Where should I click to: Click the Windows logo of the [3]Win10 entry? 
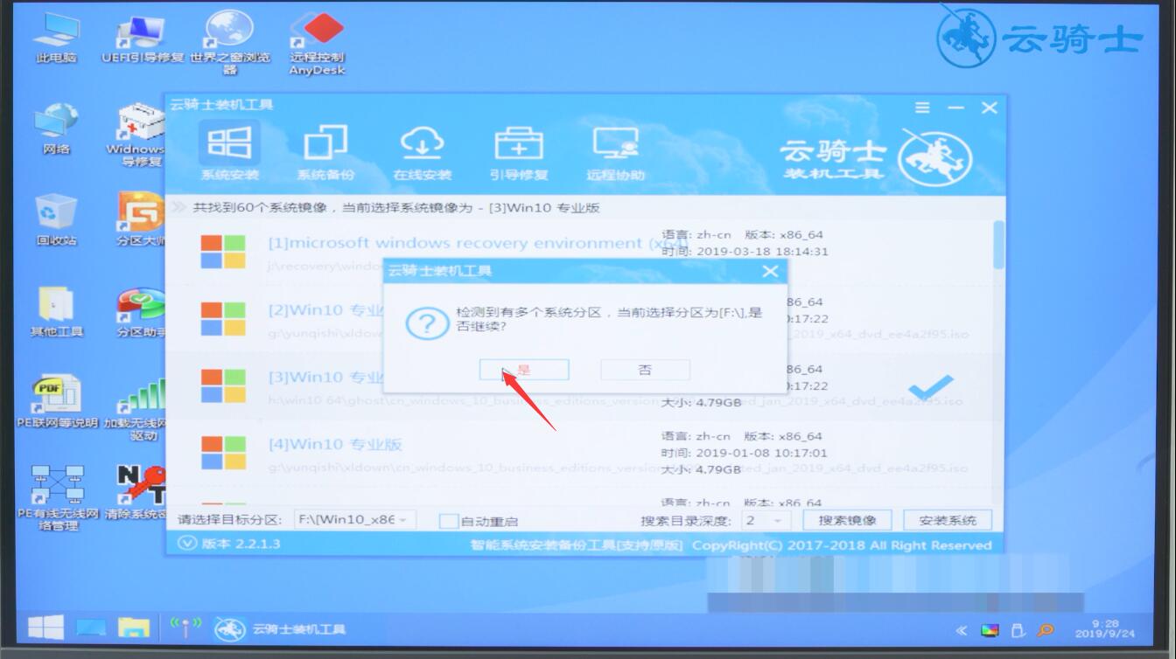[x=223, y=385]
